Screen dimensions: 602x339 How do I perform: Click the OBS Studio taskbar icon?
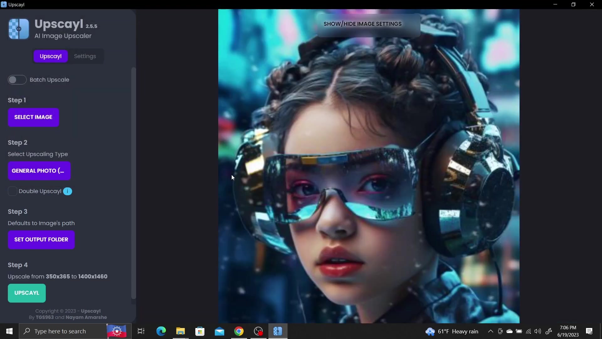point(258,331)
